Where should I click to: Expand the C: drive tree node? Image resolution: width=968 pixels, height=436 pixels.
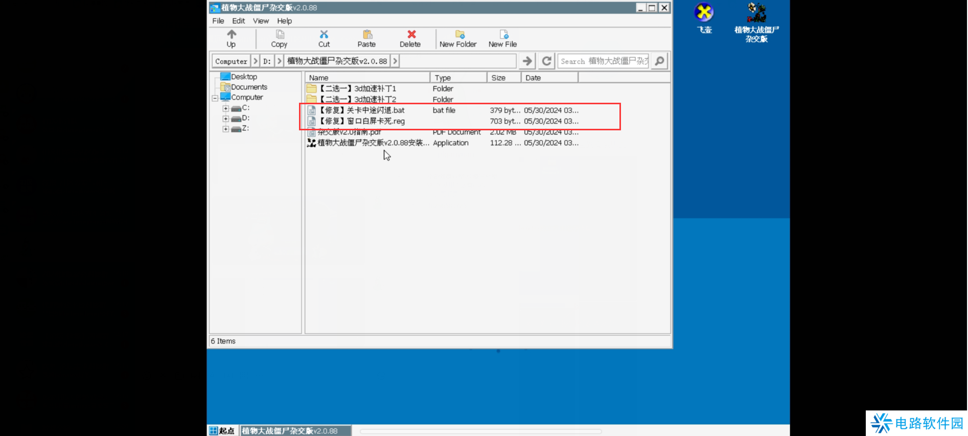(225, 108)
